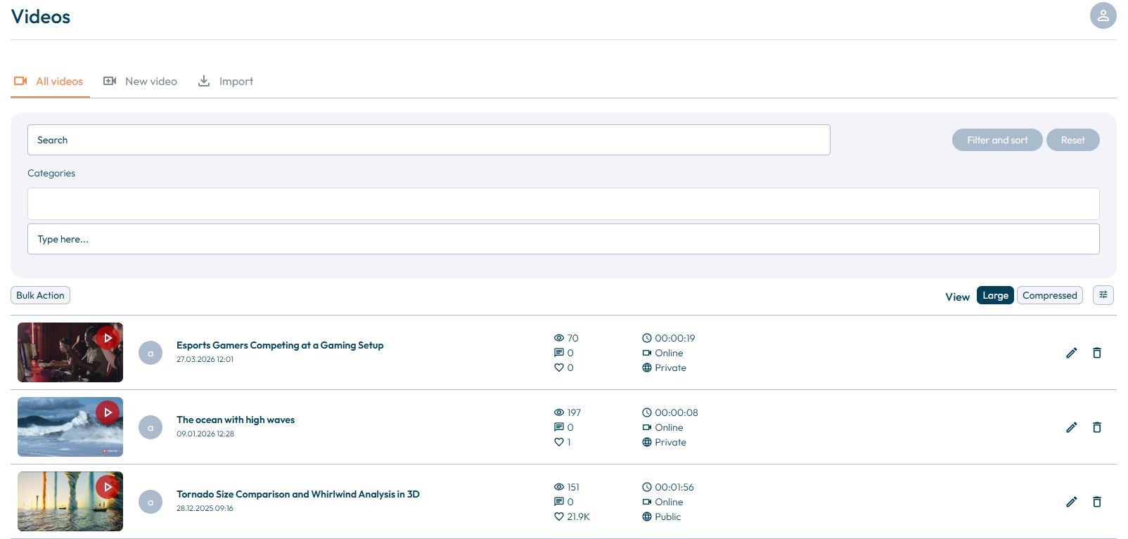This screenshot has width=1128, height=539.
Task: Edit the Tornado Size Comparison video
Action: [1071, 502]
